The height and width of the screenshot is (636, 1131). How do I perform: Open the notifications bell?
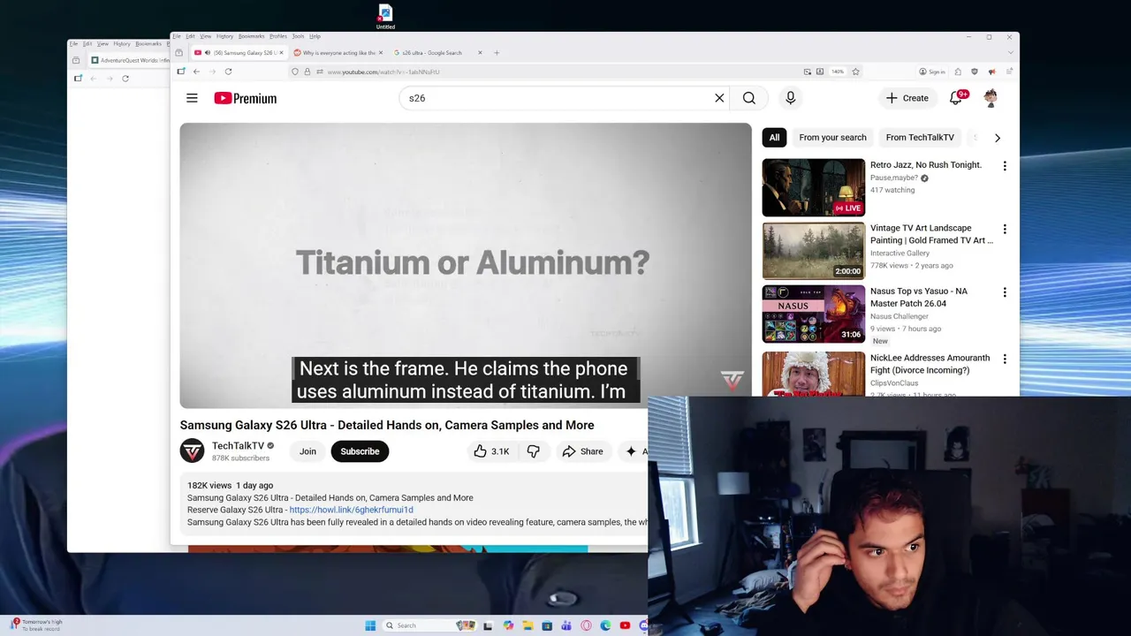956,98
